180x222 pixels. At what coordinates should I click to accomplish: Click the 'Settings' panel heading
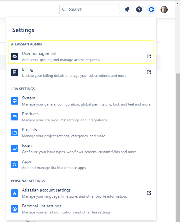coord(23,30)
